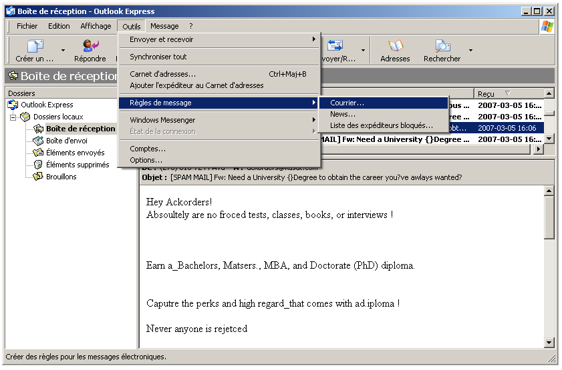Click preview pane scroll up arrow
The width and height of the screenshot is (562, 370).
(549, 191)
